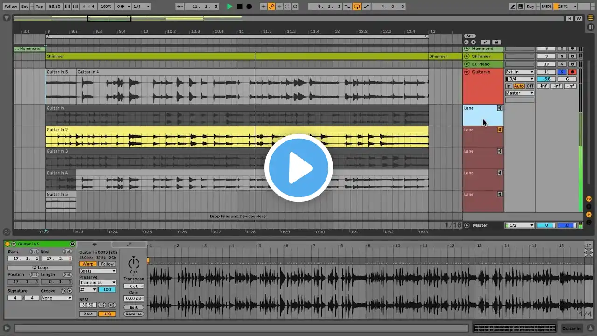This screenshot has width=597, height=336.
Task: Open the Beats warp mode dropdown
Action: tap(97, 271)
